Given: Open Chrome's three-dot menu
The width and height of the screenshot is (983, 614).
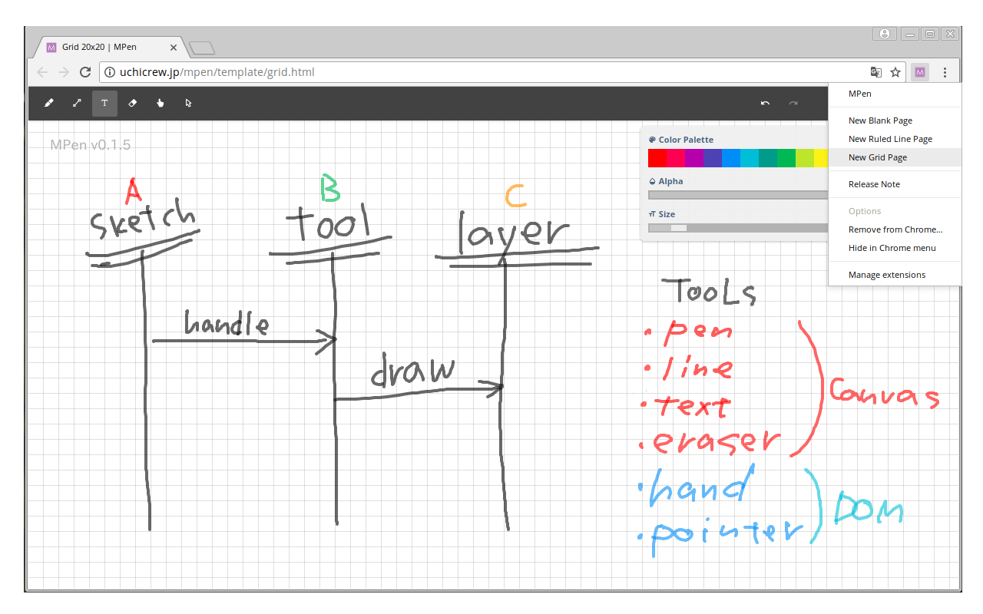Looking at the screenshot, I should click(945, 72).
